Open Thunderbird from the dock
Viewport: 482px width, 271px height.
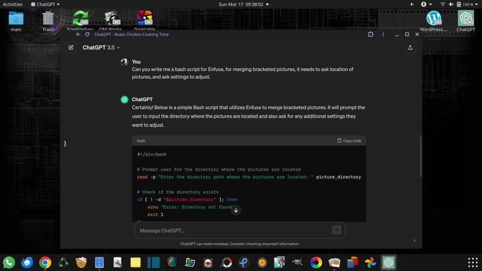point(27,263)
